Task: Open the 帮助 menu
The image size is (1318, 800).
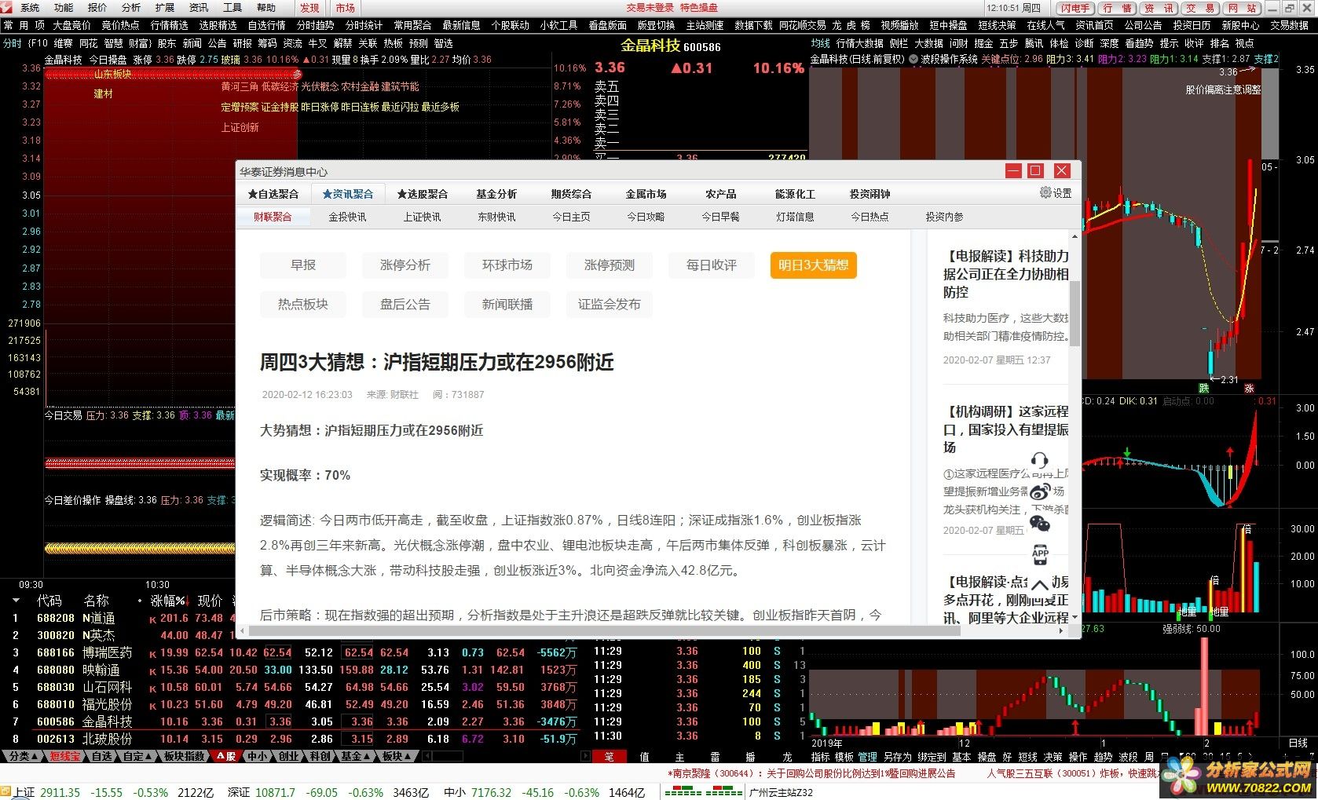Action: [x=266, y=8]
